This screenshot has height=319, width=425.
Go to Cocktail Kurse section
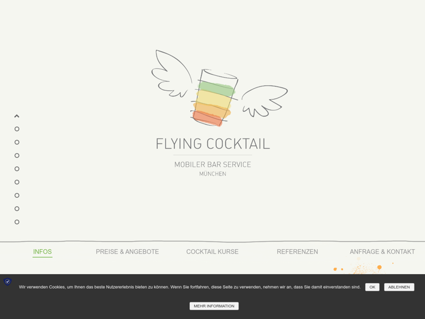coord(212,252)
